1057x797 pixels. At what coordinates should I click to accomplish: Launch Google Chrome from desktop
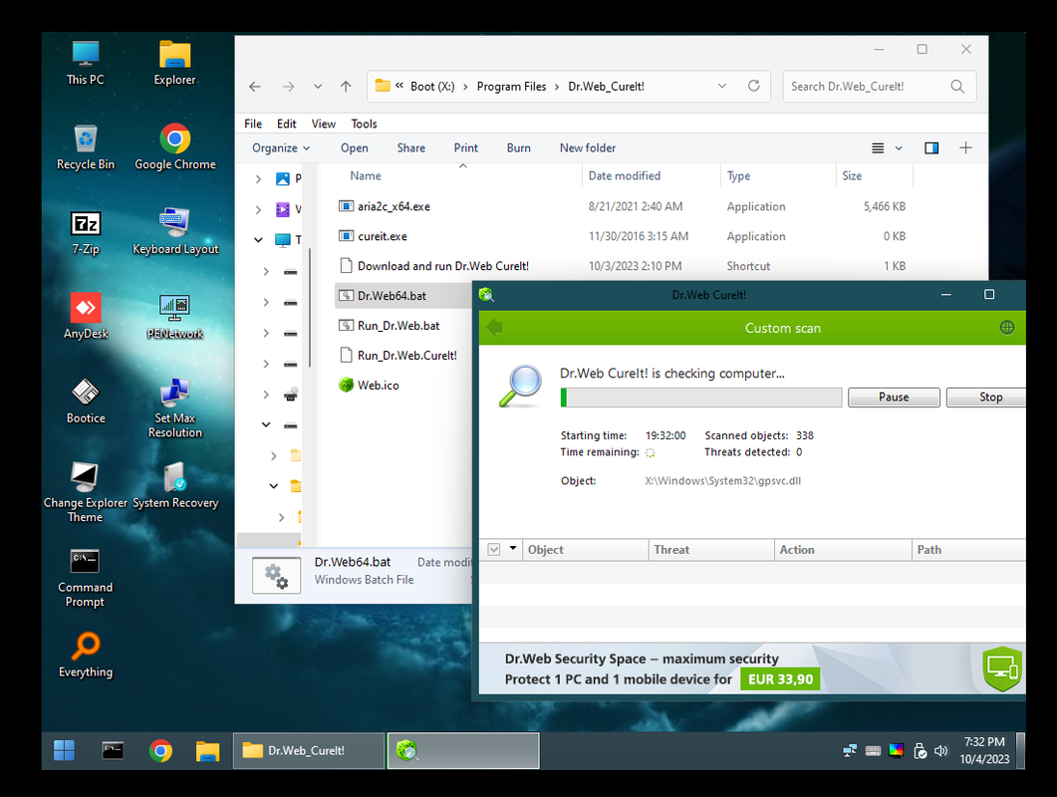click(x=175, y=147)
